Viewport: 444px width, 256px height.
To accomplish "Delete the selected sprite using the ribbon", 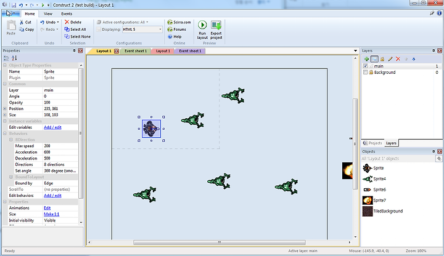I will [73, 22].
